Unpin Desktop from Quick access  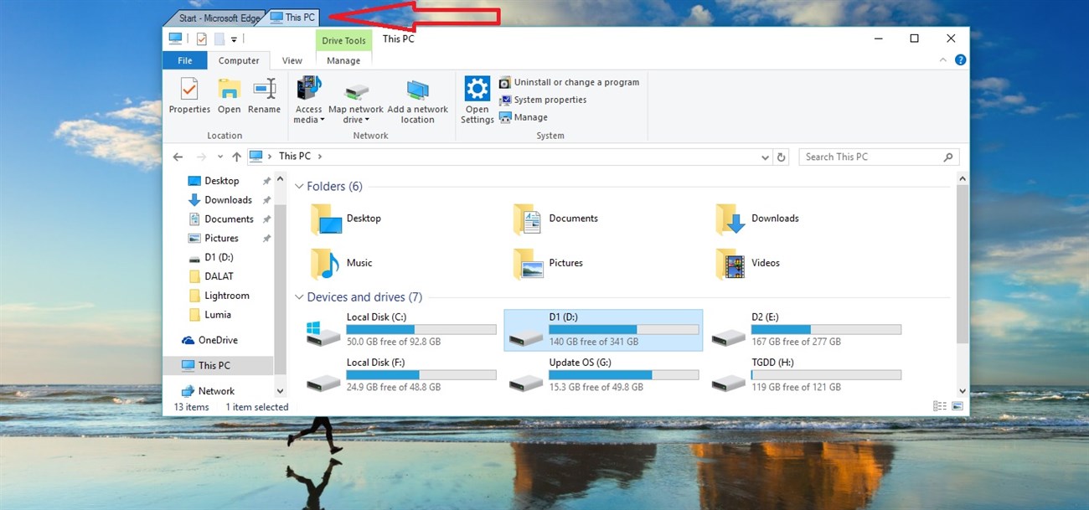[266, 180]
